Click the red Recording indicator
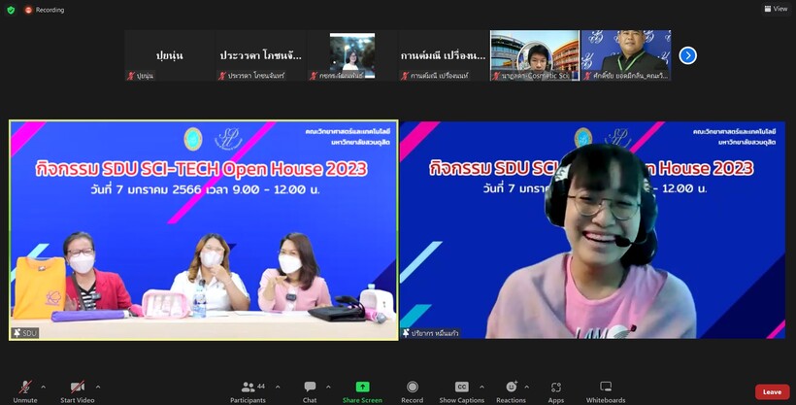Image resolution: width=796 pixels, height=405 pixels. tap(45, 10)
